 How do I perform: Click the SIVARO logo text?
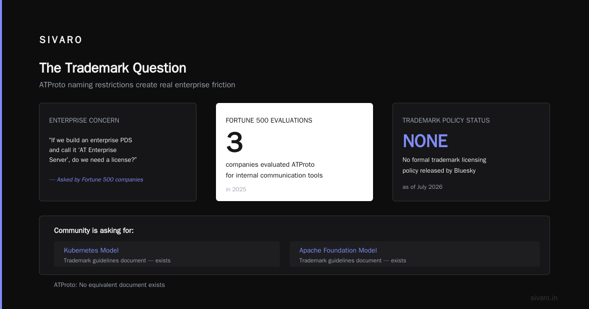coord(61,40)
